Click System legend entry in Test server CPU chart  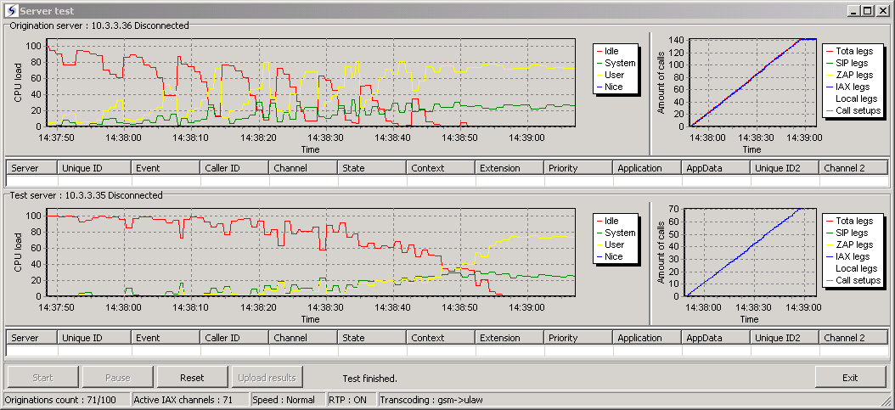coord(616,233)
